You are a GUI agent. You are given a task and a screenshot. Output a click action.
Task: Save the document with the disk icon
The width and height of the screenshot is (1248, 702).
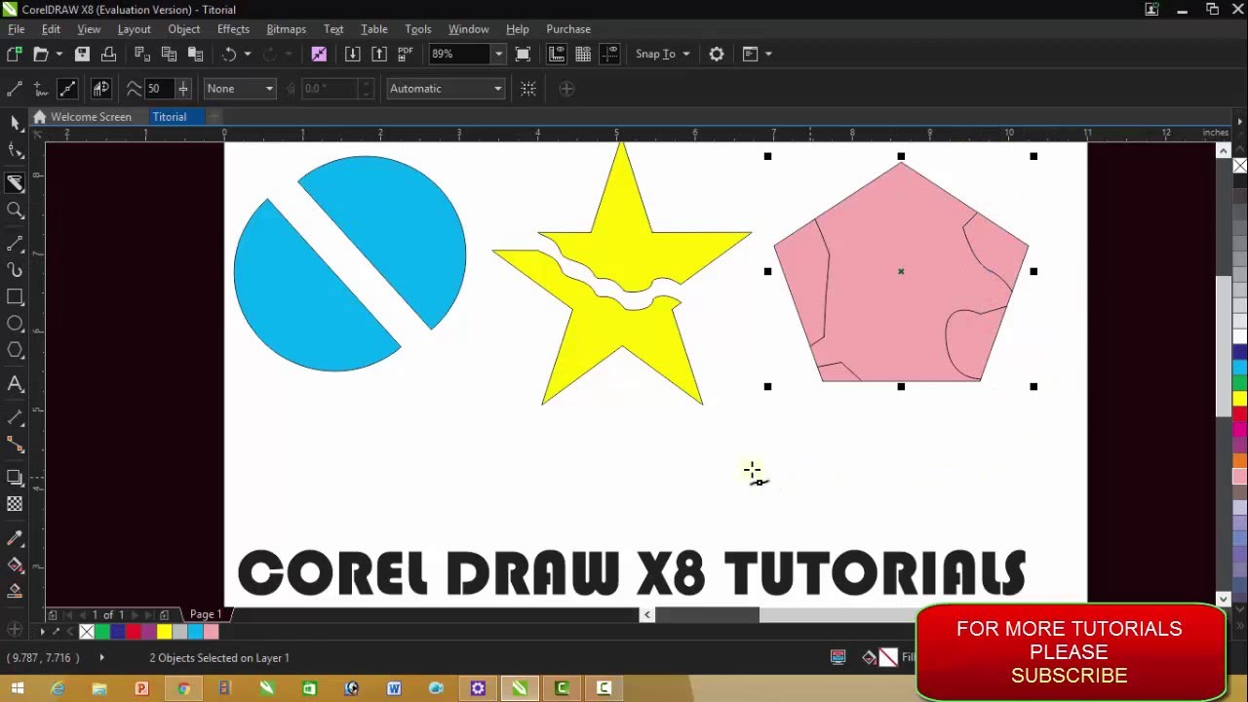click(82, 54)
